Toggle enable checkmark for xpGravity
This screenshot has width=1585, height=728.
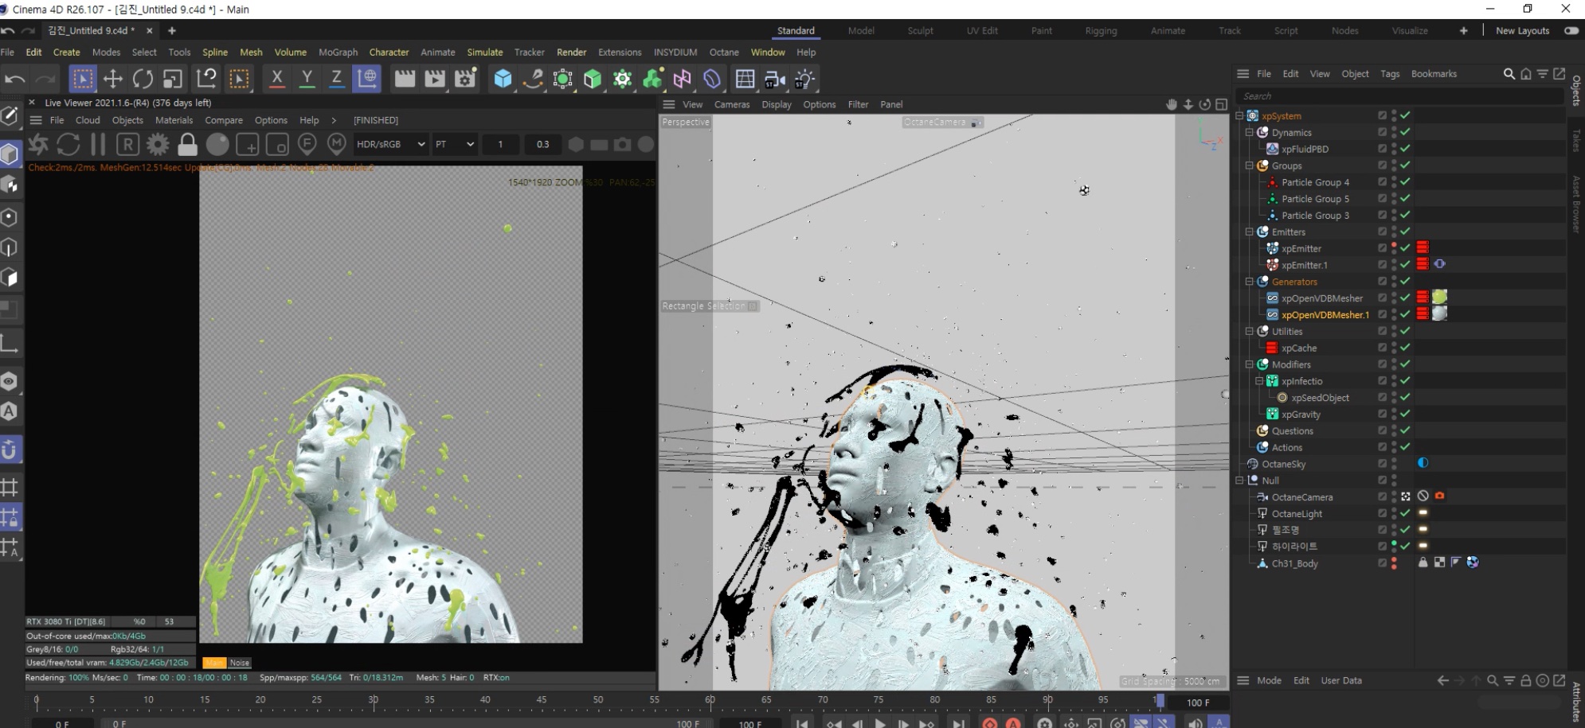coord(1405,414)
